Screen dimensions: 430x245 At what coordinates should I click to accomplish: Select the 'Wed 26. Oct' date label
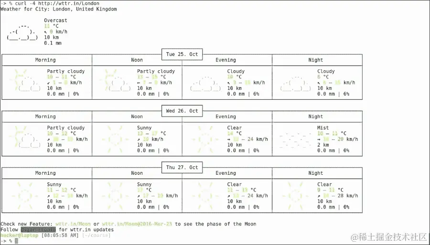182,111
